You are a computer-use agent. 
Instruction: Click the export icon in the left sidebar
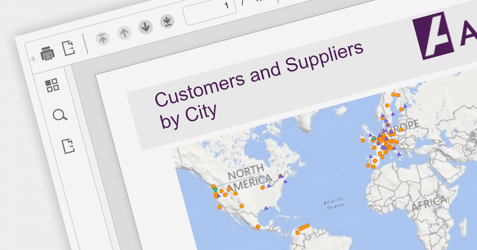pos(68,146)
